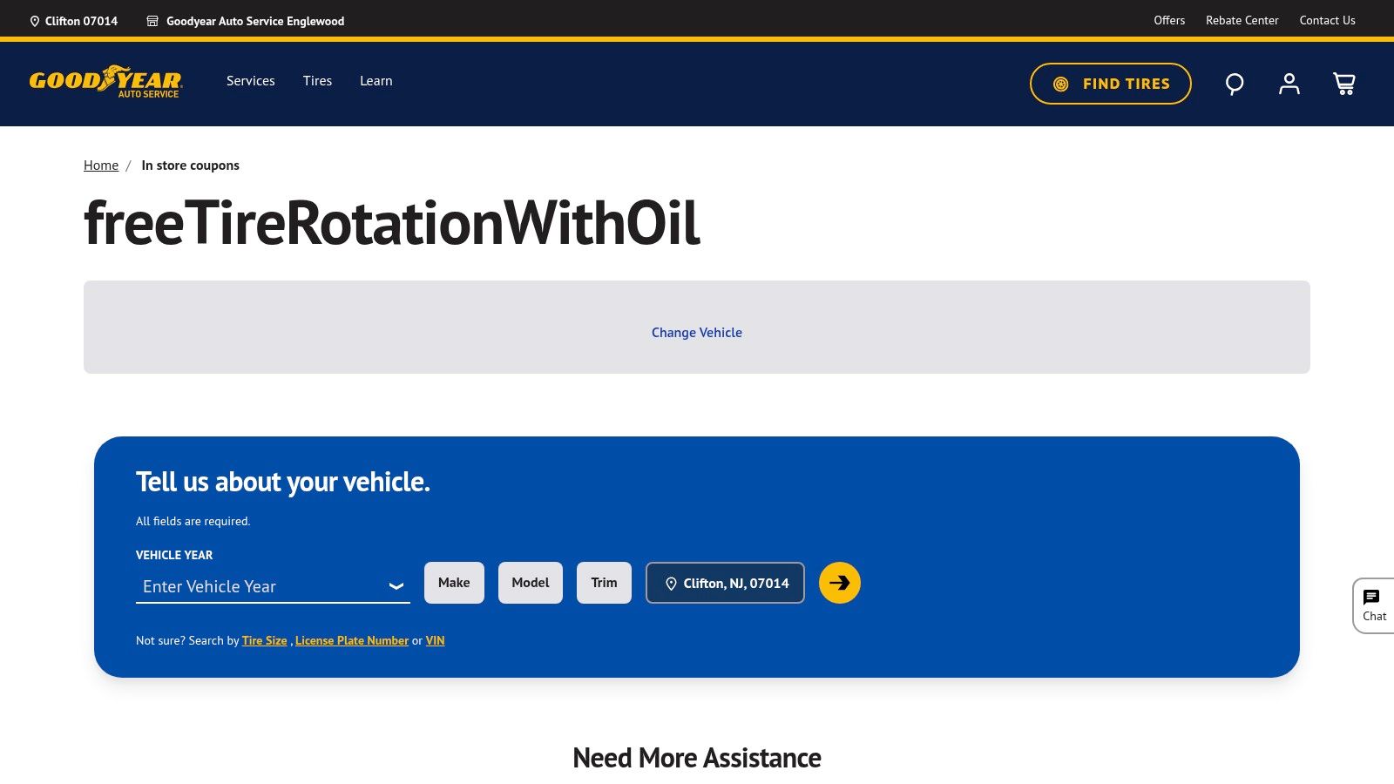The image size is (1394, 784).
Task: Submit vehicle info via the yellow arrow icon
Action: point(839,583)
